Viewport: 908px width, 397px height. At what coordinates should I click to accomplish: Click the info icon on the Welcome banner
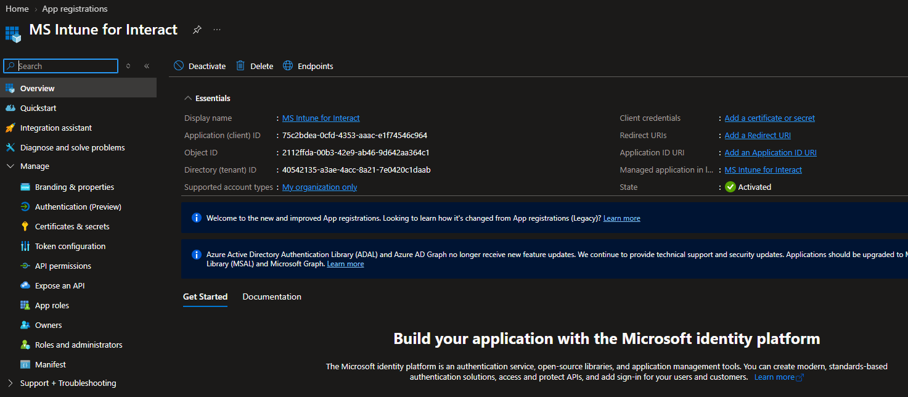tap(197, 218)
